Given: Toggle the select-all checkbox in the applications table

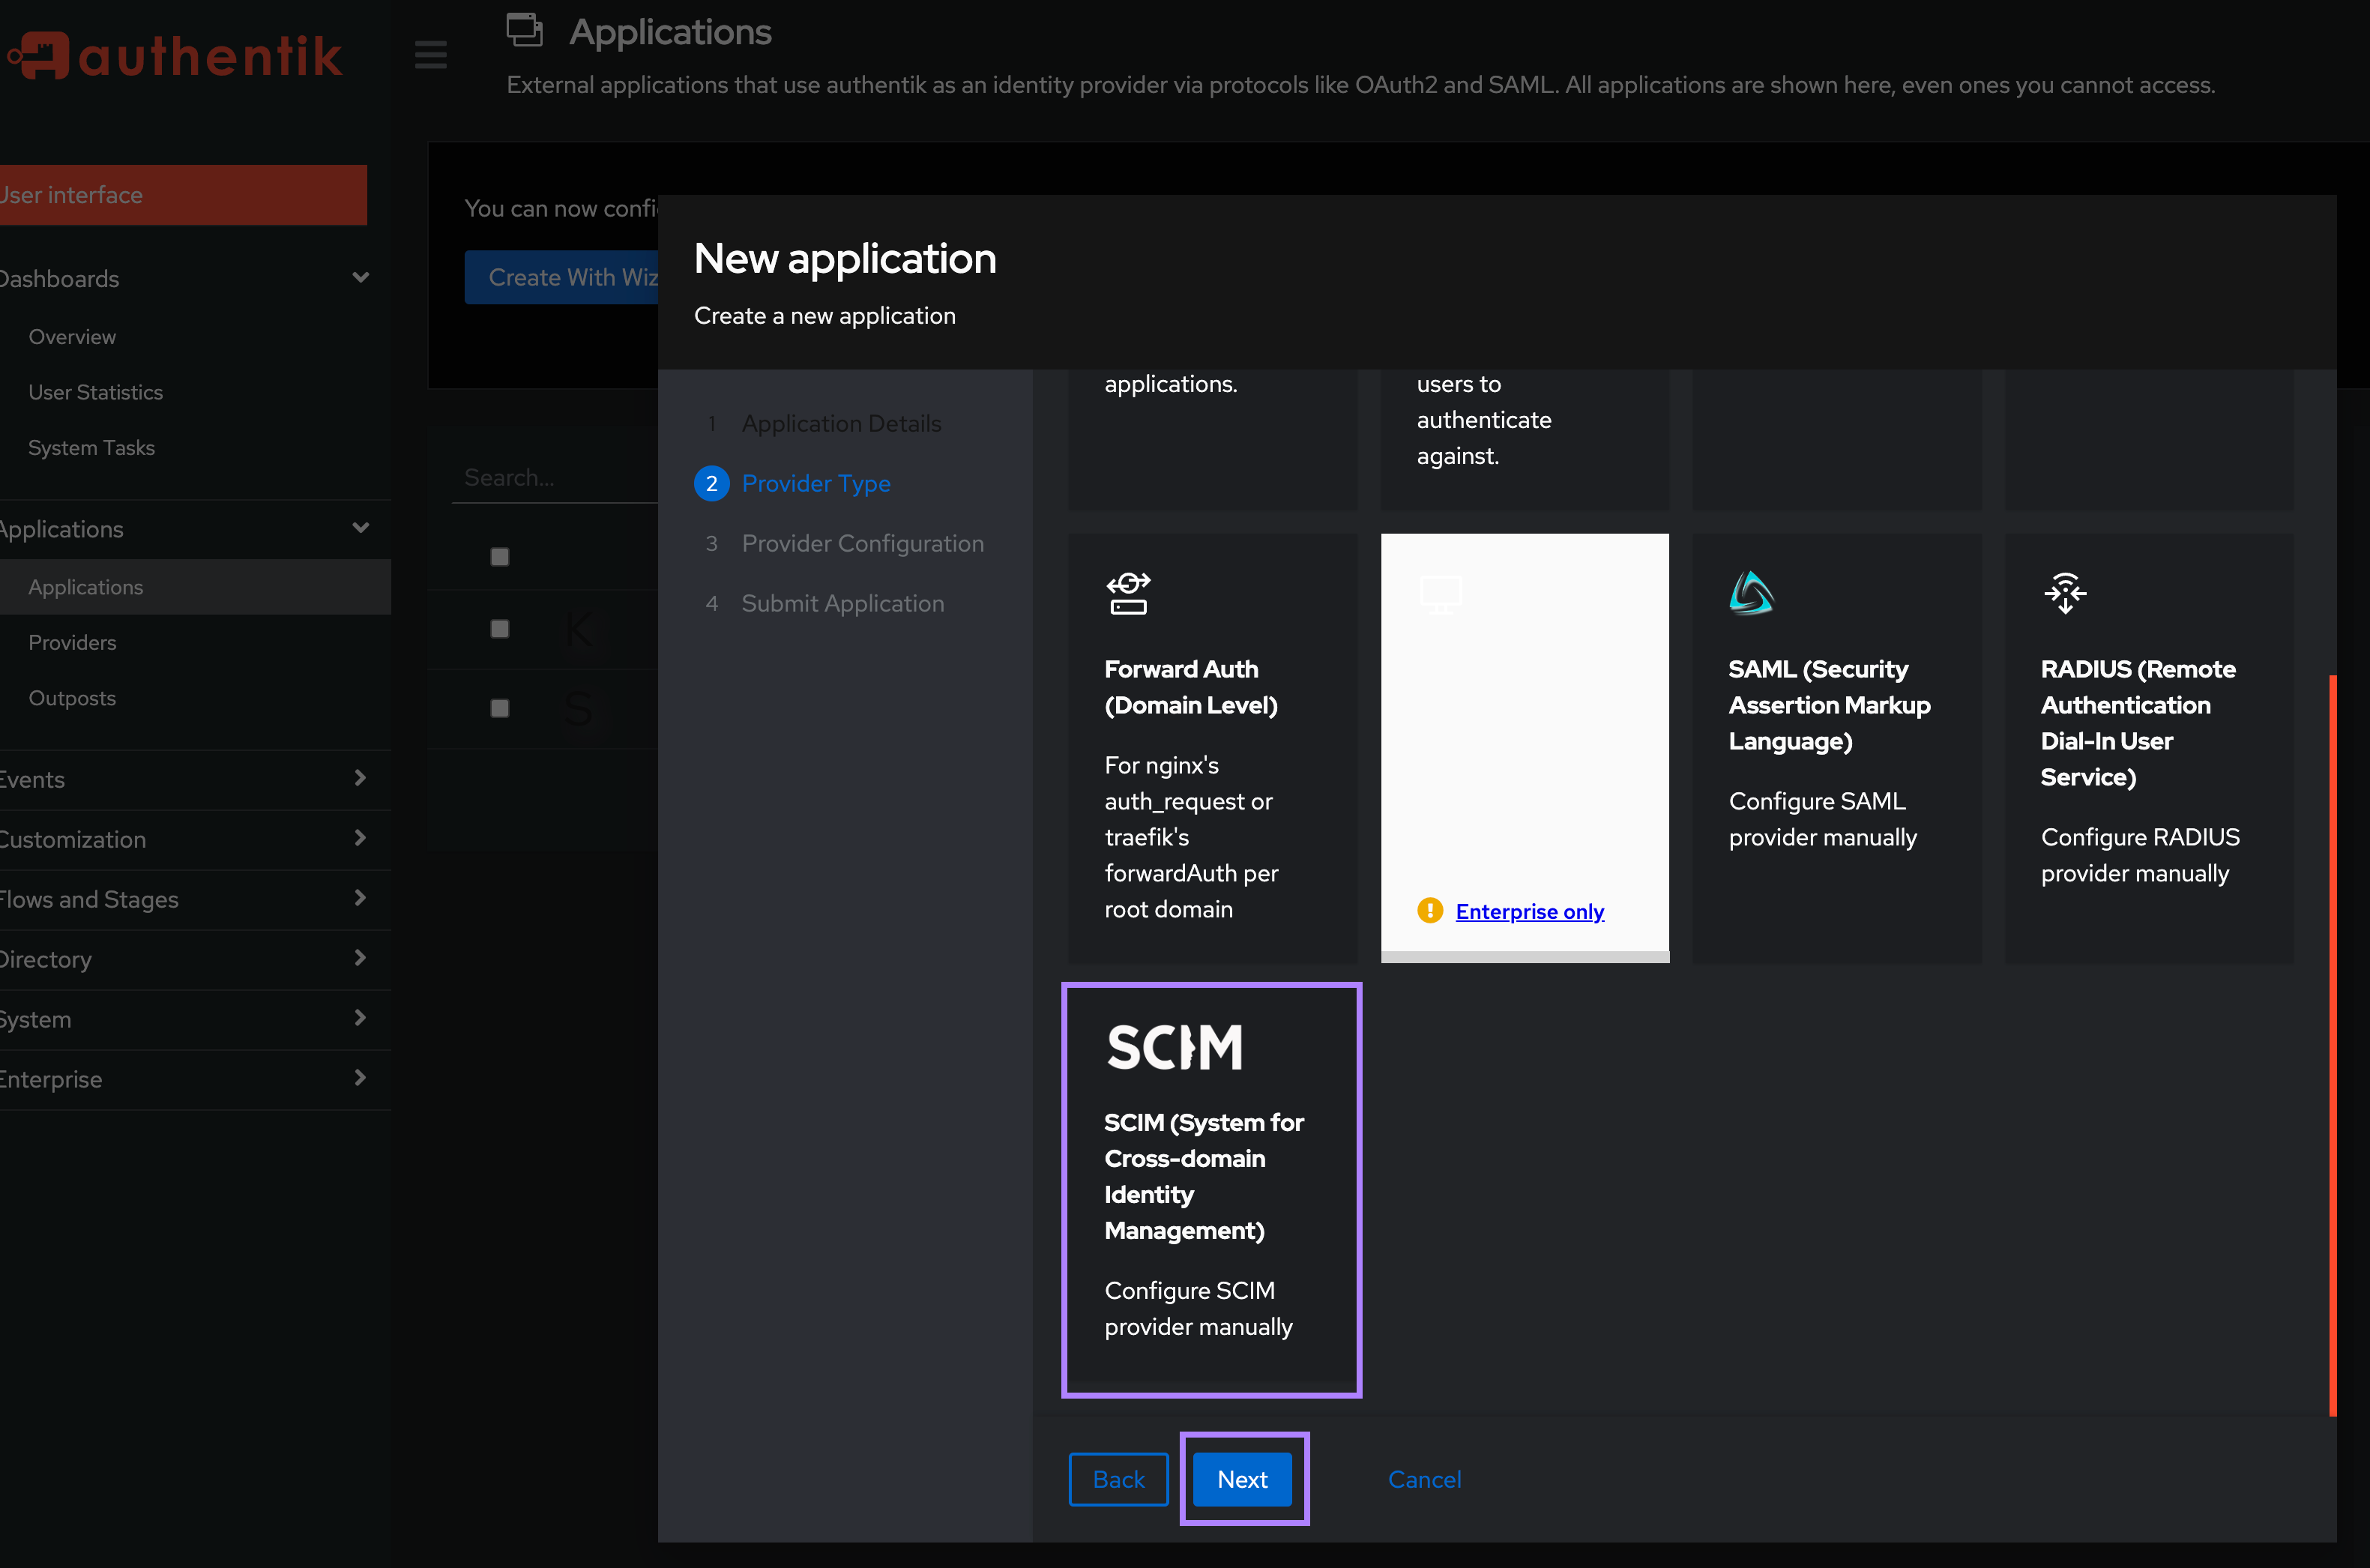Looking at the screenshot, I should pos(500,556).
